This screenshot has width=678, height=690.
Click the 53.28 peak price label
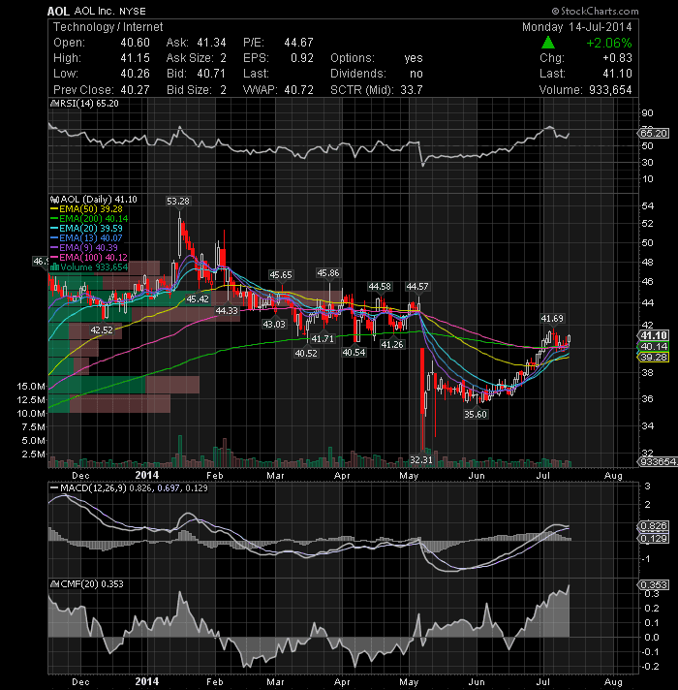pos(178,202)
